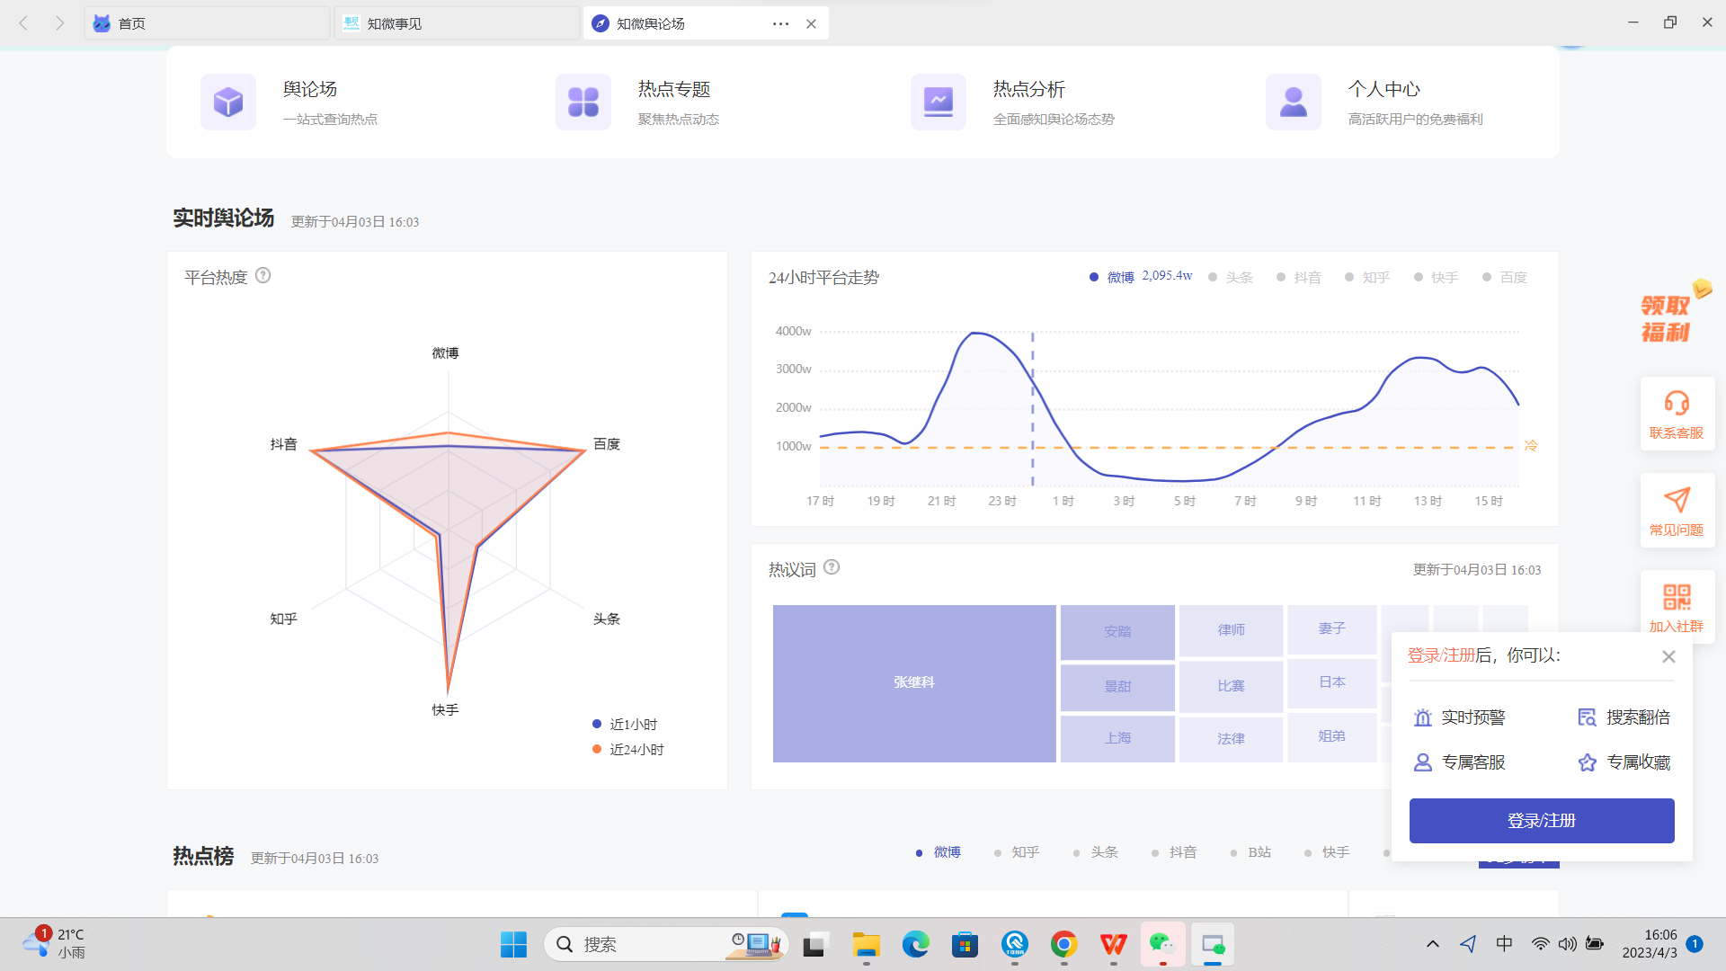Viewport: 1726px width, 971px height.
Task: Open the 热点专题 grid icon
Action: (x=583, y=102)
